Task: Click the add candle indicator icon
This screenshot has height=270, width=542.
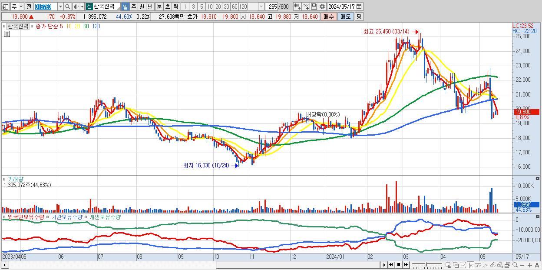Action: (x=297, y=7)
